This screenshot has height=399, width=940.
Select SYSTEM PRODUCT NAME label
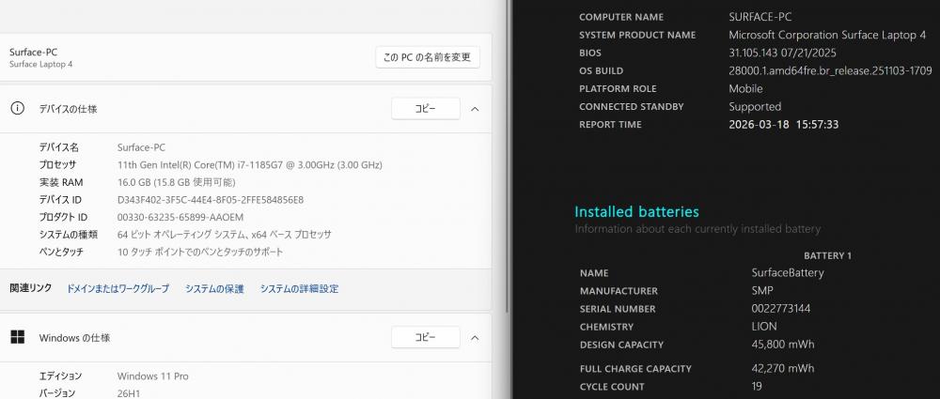(637, 35)
